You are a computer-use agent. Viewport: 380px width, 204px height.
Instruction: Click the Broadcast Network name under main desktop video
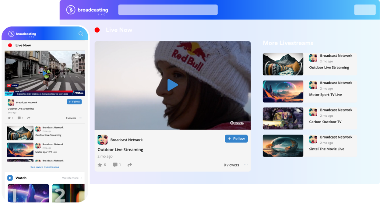127,140
